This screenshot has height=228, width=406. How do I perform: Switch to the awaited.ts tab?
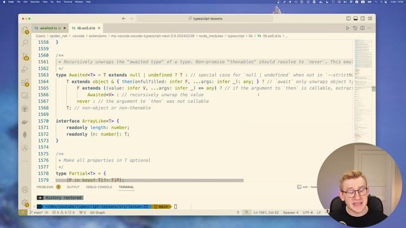coord(50,28)
